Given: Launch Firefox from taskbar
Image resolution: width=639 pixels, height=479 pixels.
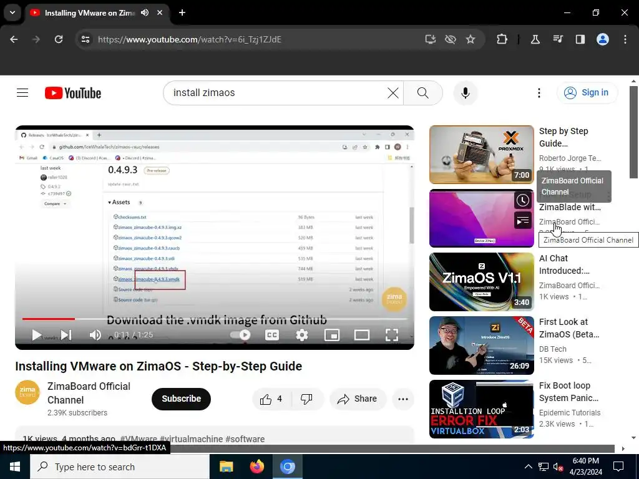Looking at the screenshot, I should 256,467.
